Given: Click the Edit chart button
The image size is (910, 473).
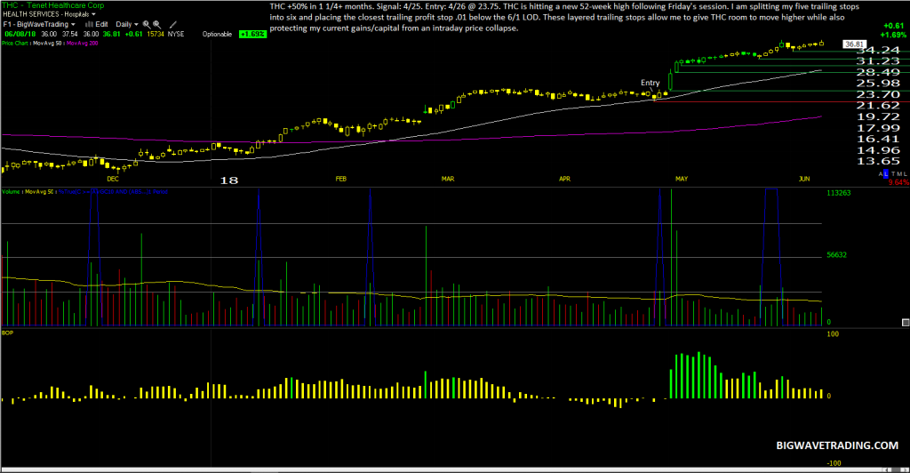Looking at the screenshot, I should coord(101,24).
